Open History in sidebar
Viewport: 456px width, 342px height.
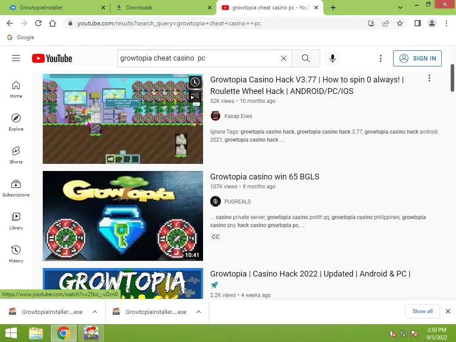tap(16, 254)
